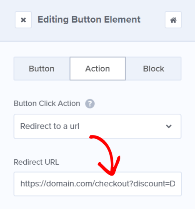Open the Block tab
Viewport: 195px width, 209px height.
click(153, 69)
